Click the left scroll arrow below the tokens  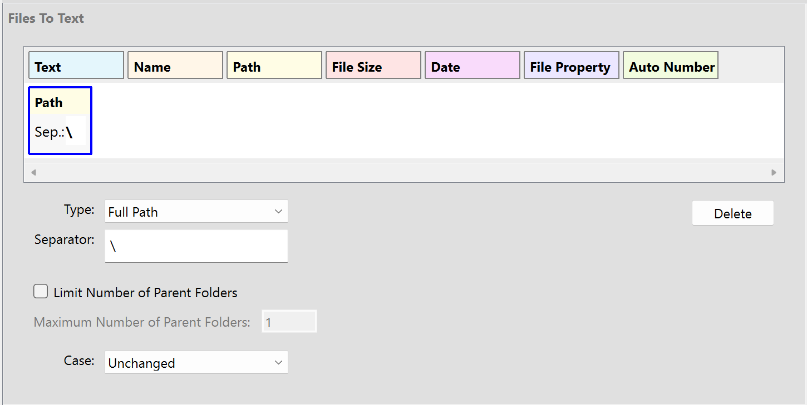34,172
